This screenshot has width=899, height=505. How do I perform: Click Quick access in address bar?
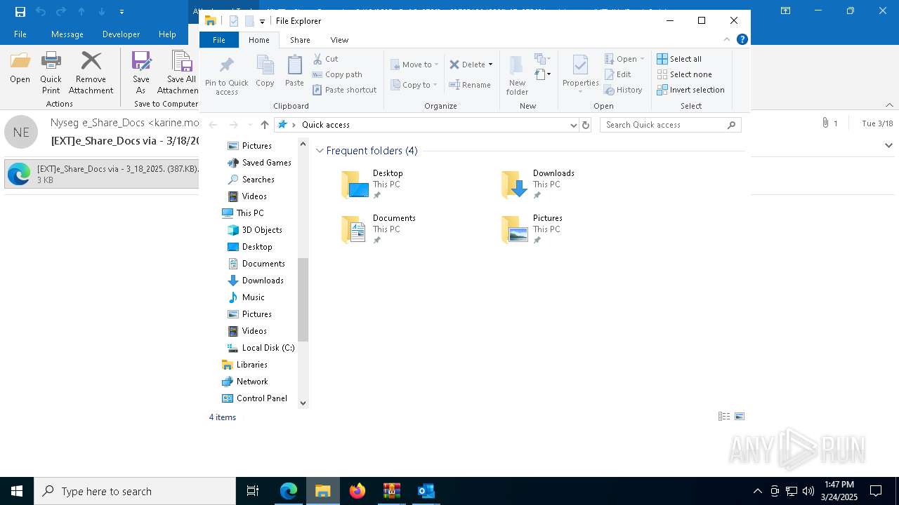326,125
